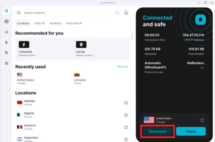Click the search magnifier in the field

(x=19, y=13)
